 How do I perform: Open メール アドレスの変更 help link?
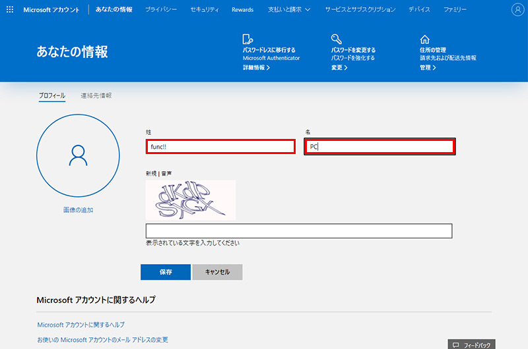pos(102,340)
